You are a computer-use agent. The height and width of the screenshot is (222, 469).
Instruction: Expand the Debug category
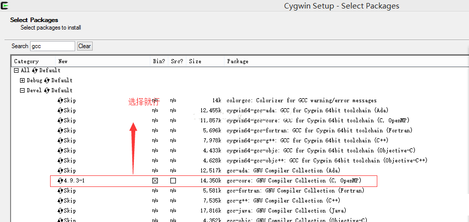coord(22,81)
